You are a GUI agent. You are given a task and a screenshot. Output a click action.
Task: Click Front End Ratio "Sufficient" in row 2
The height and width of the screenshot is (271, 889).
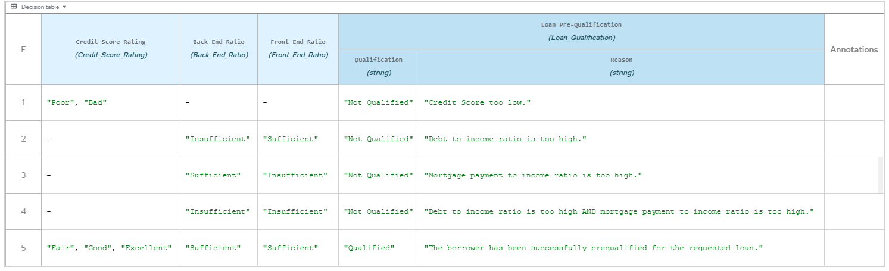[298, 139]
